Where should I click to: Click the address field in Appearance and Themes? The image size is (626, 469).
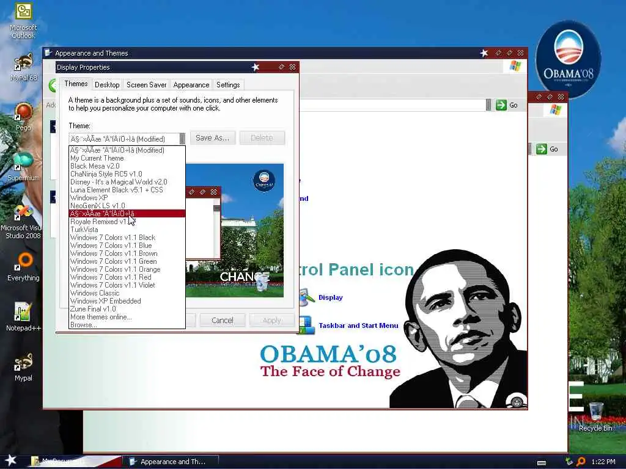pyautogui.click(x=391, y=105)
